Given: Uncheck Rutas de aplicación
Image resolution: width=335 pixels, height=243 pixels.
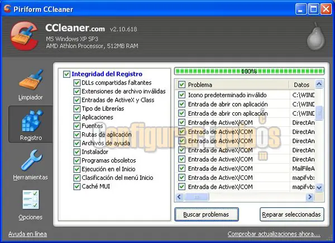Looking at the screenshot, I should coord(76,135).
